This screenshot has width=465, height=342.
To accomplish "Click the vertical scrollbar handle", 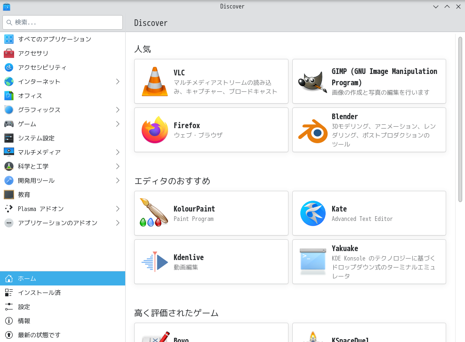I will pos(460,119).
